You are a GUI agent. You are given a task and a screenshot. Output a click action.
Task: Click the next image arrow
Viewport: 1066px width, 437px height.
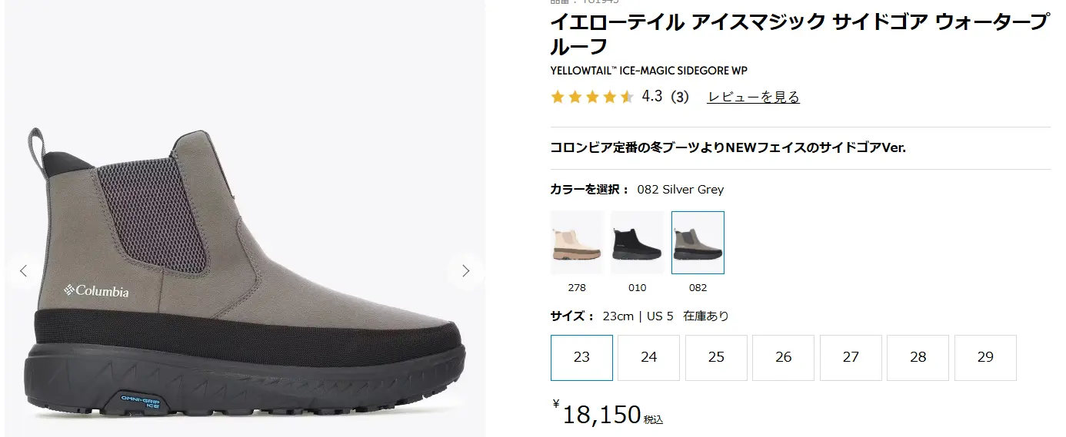pyautogui.click(x=465, y=270)
